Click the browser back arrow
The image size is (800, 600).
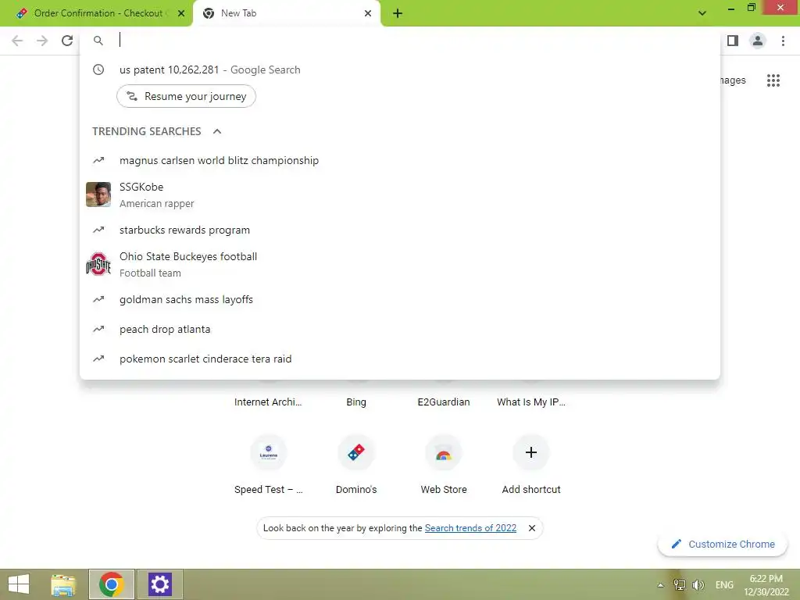point(17,41)
